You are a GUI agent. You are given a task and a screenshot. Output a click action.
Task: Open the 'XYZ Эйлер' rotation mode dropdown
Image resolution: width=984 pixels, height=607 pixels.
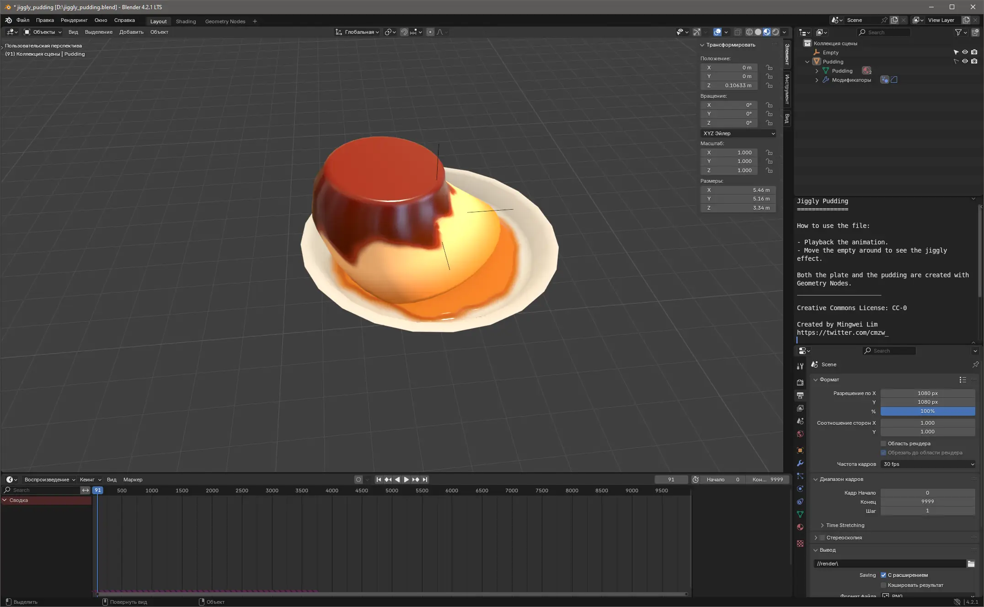(738, 133)
